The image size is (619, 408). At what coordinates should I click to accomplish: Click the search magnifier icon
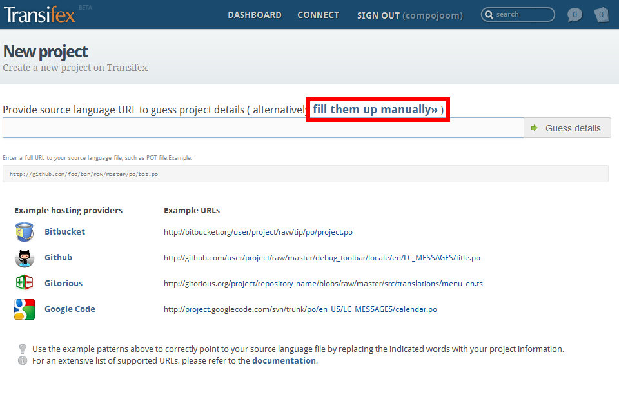[x=489, y=15]
